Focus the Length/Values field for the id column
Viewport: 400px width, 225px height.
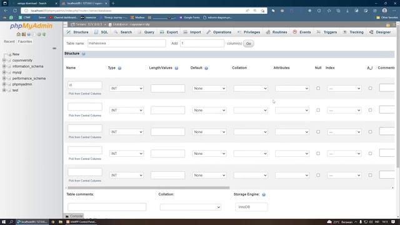tap(167, 89)
